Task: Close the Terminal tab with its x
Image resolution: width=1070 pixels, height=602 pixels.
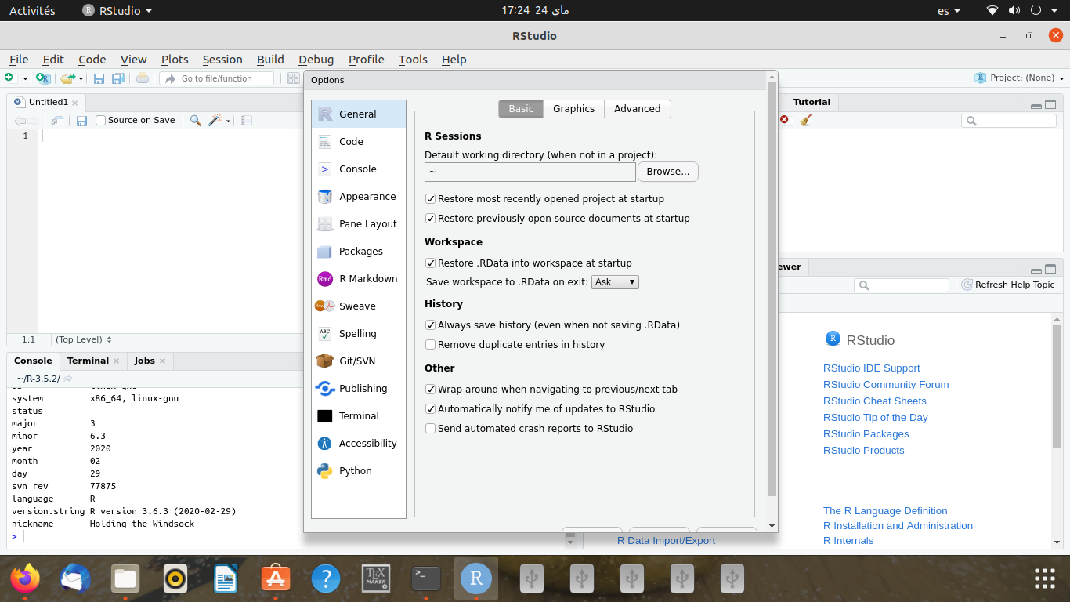Action: (116, 361)
